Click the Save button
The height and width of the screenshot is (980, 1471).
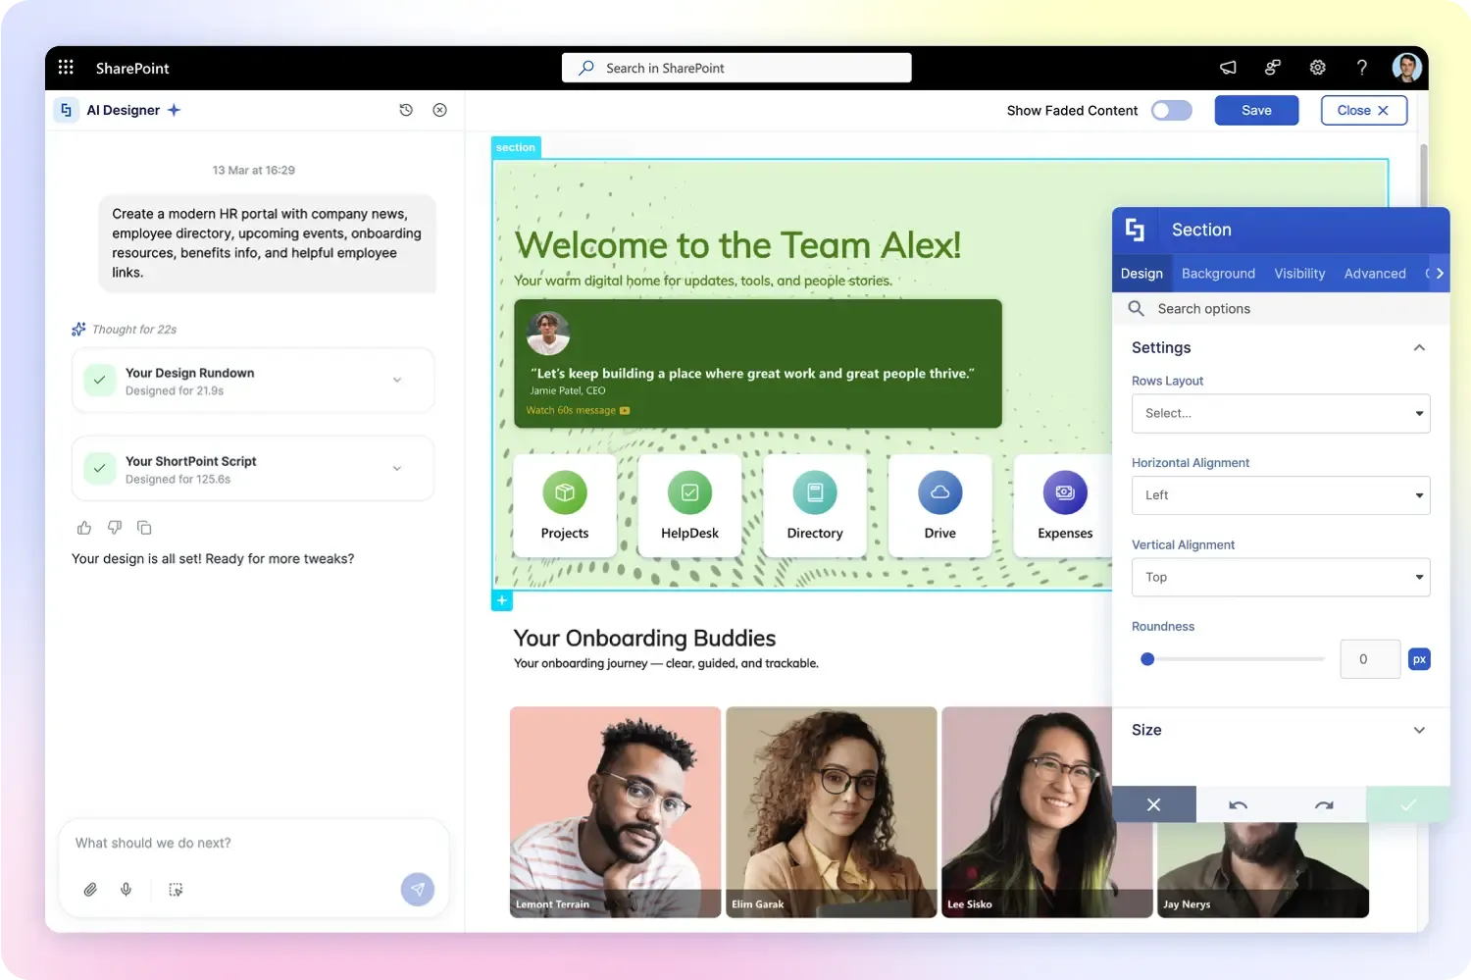click(x=1256, y=111)
